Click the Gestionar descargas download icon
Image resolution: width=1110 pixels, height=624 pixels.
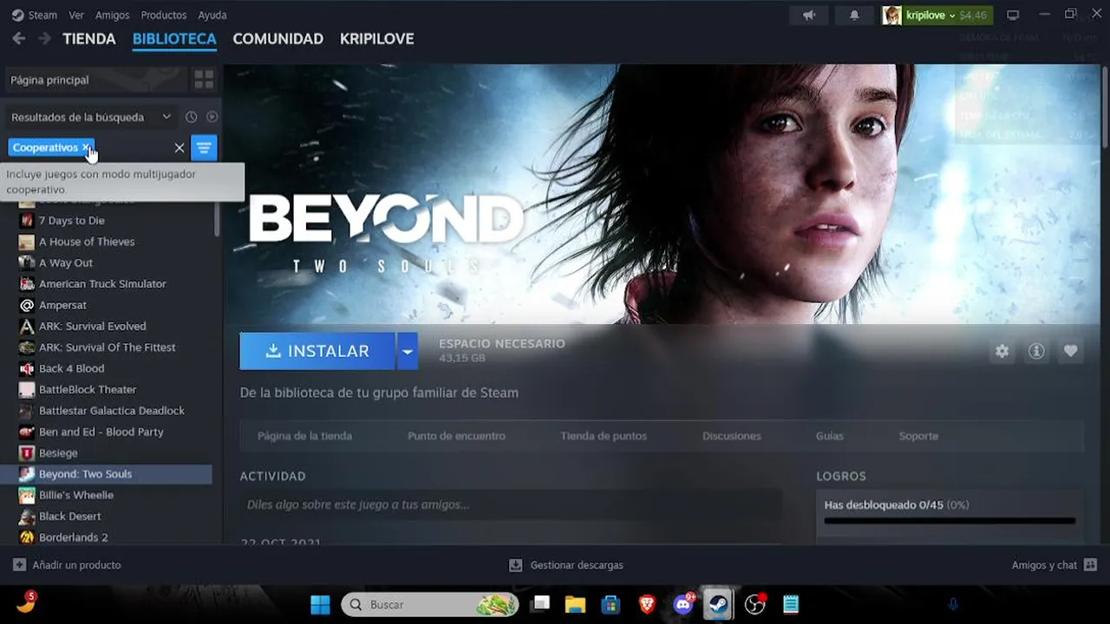coord(515,565)
